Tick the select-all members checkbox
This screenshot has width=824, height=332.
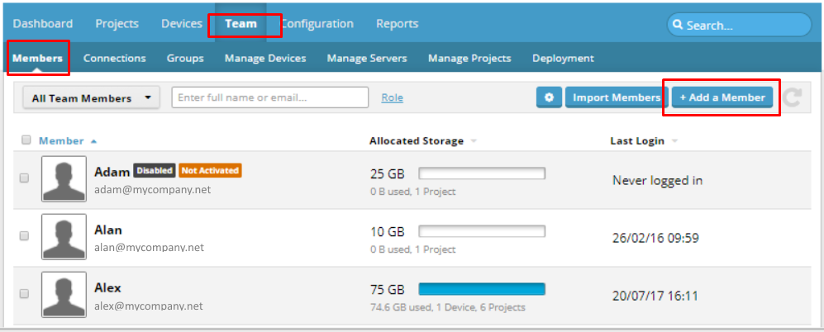[x=26, y=140]
